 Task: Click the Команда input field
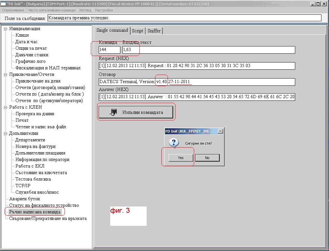(x=109, y=50)
